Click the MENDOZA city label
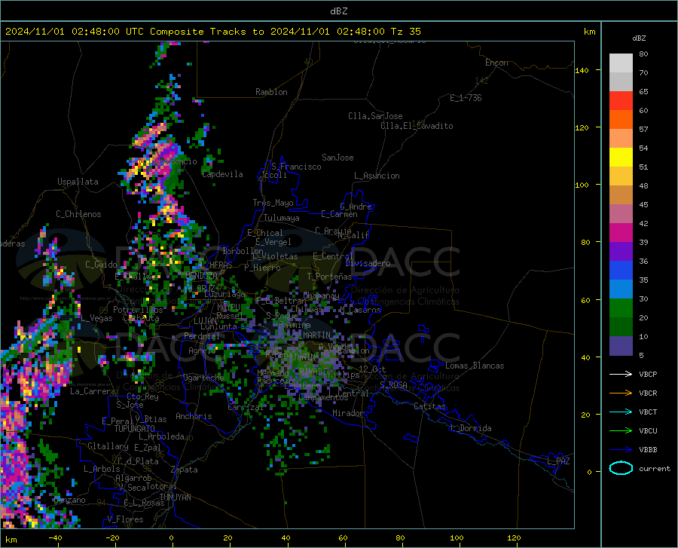 point(201,275)
